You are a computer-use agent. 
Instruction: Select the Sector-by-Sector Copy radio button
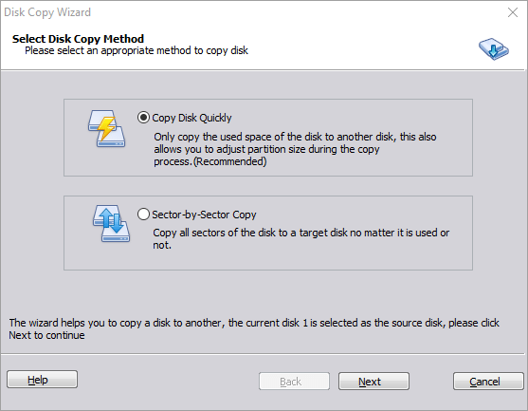143,215
